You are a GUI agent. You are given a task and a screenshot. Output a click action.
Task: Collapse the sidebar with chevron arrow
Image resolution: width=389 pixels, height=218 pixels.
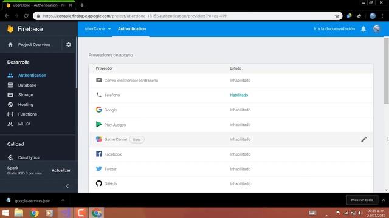coord(67,186)
